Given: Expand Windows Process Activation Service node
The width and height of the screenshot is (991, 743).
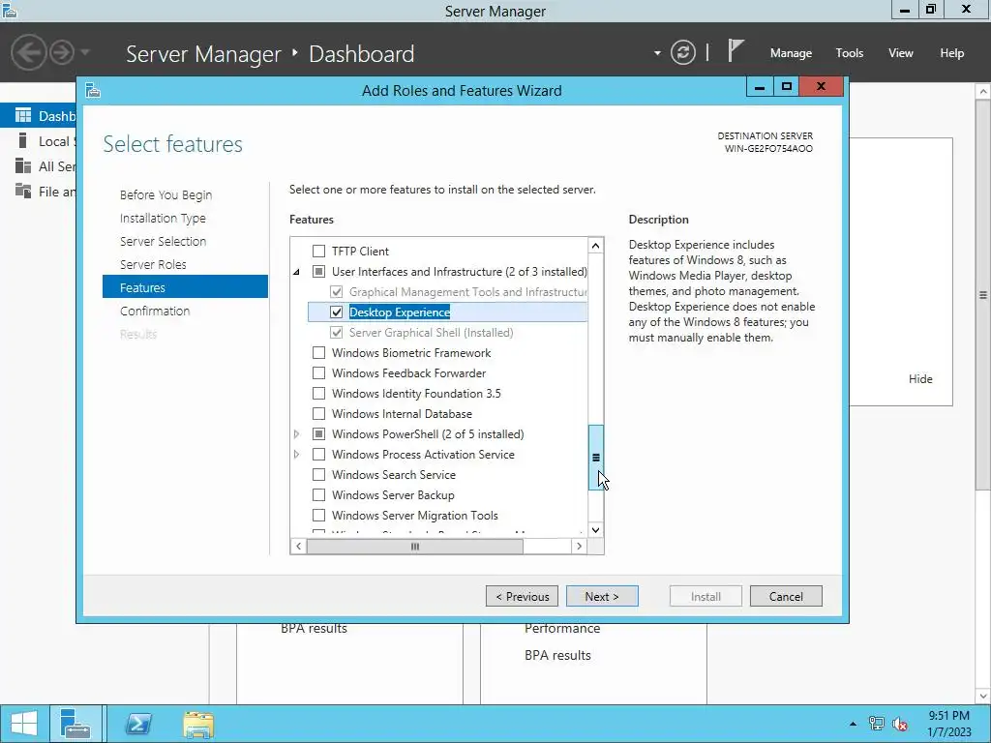Looking at the screenshot, I should pyautogui.click(x=296, y=455).
